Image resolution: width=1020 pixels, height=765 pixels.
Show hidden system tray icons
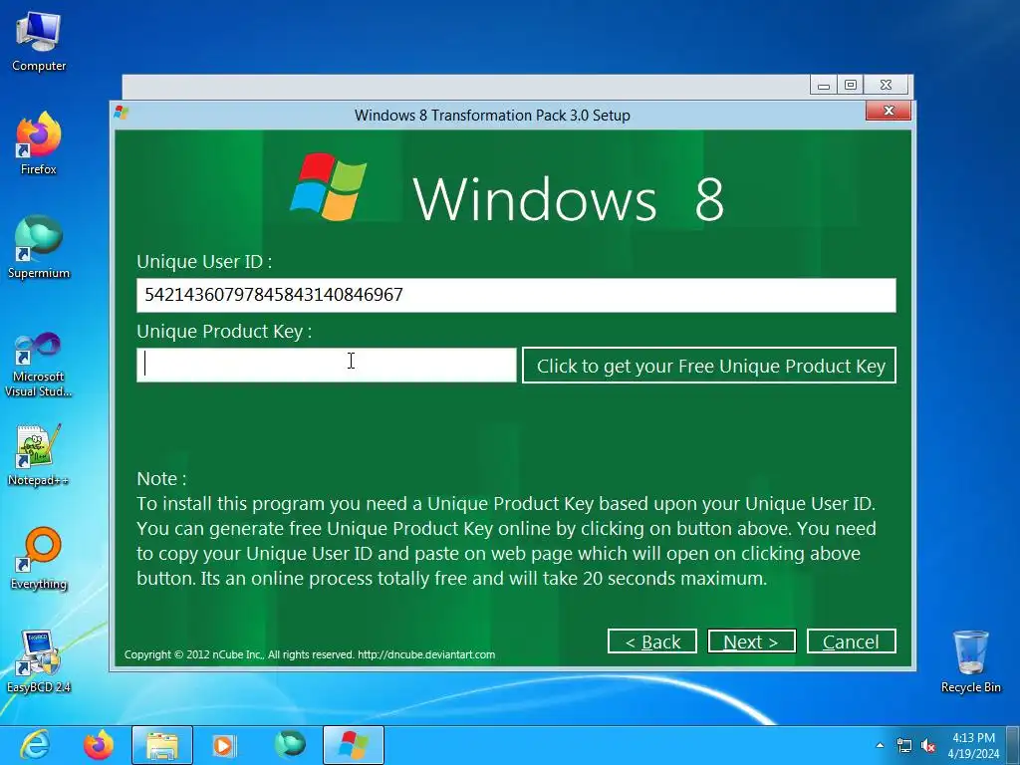point(881,745)
